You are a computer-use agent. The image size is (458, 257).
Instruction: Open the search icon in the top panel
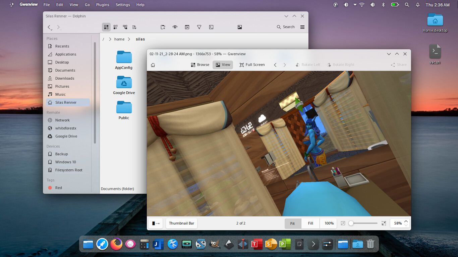[407, 5]
